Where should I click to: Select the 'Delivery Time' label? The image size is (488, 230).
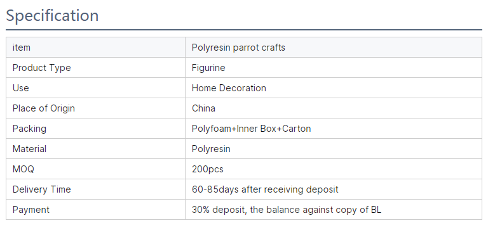click(42, 189)
